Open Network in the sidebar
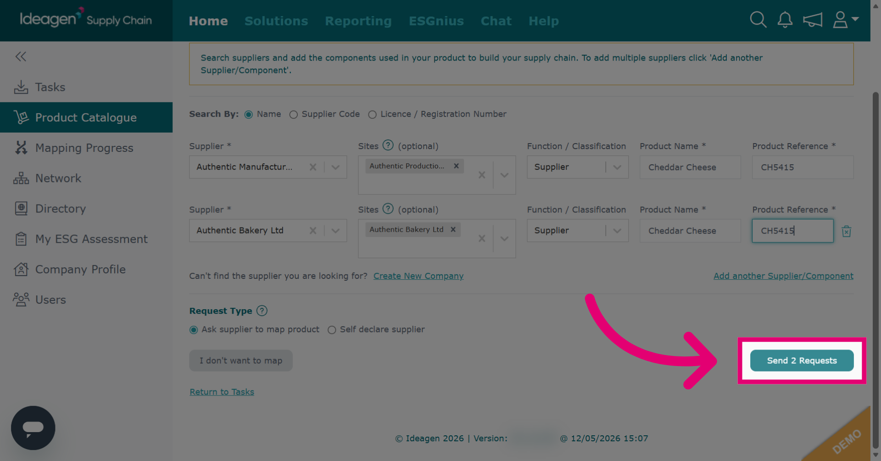Viewport: 881px width, 461px height. pyautogui.click(x=86, y=178)
